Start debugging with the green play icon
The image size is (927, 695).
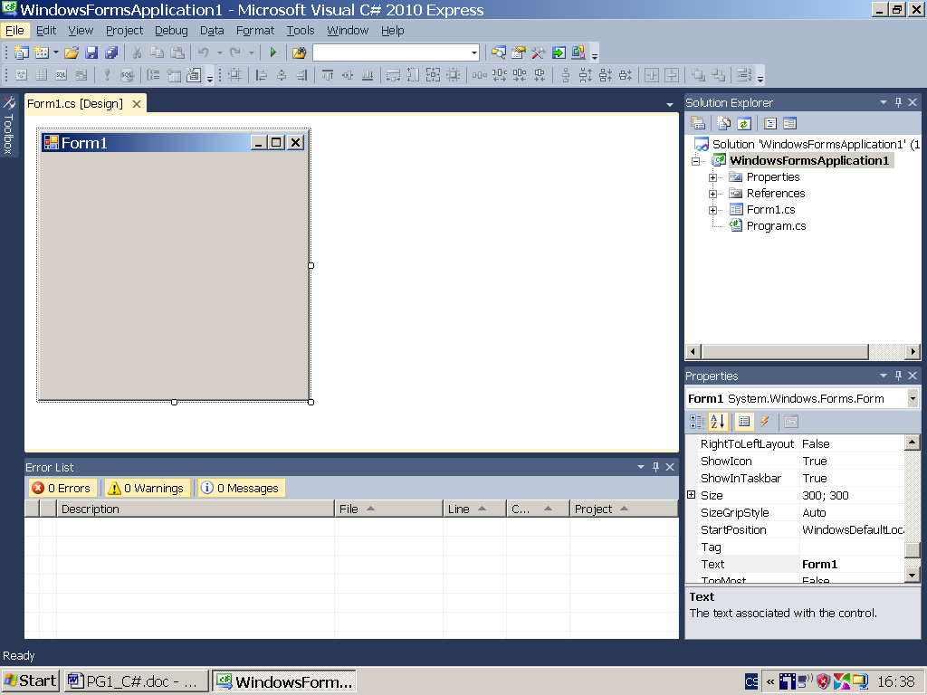click(272, 52)
